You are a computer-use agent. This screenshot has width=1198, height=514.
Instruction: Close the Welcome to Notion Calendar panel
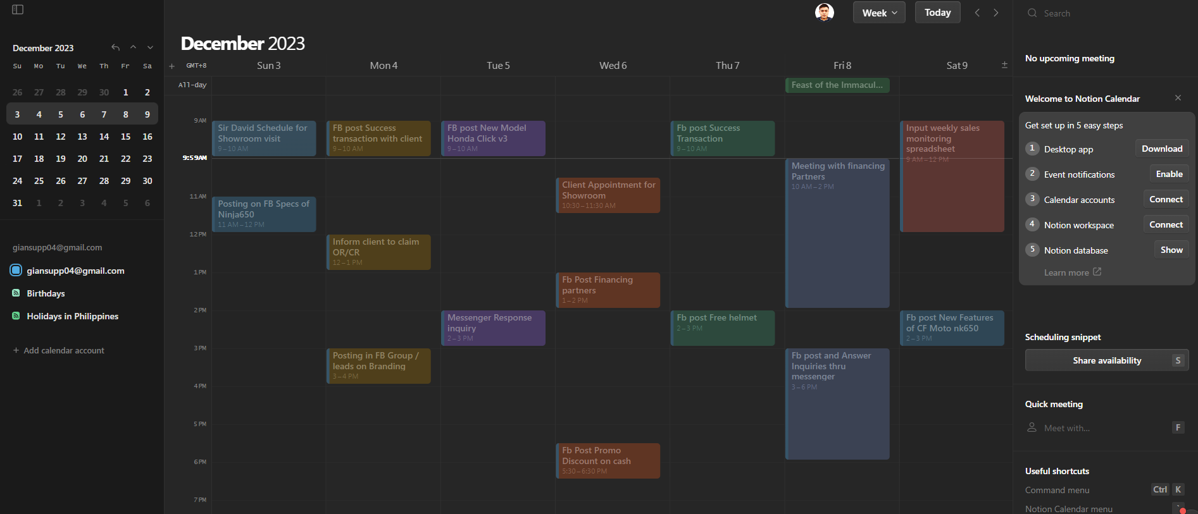[1178, 98]
